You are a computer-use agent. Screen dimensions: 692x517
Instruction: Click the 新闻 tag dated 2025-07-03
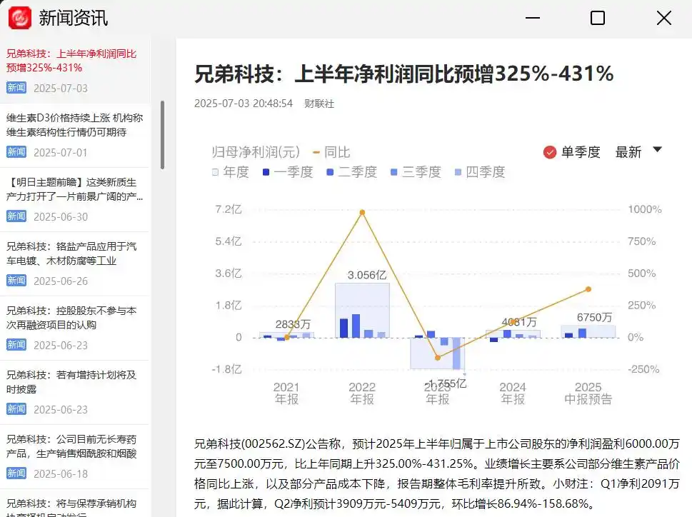(16, 88)
